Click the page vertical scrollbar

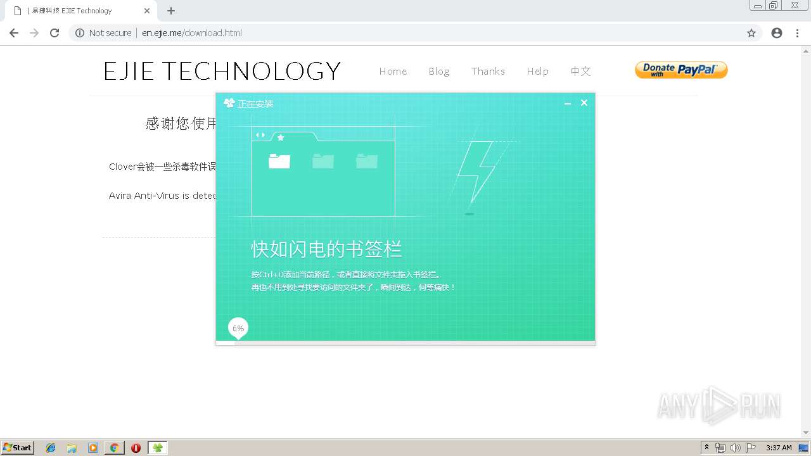click(807, 241)
